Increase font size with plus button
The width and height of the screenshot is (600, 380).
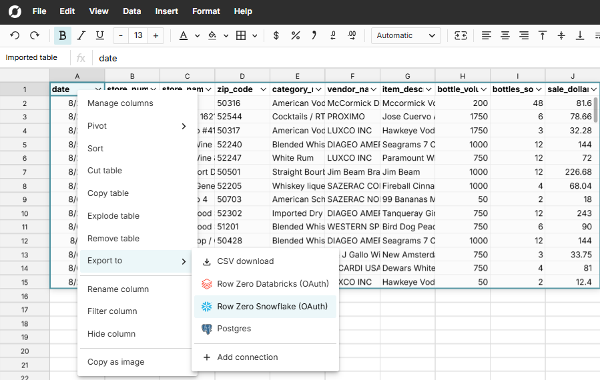(156, 35)
